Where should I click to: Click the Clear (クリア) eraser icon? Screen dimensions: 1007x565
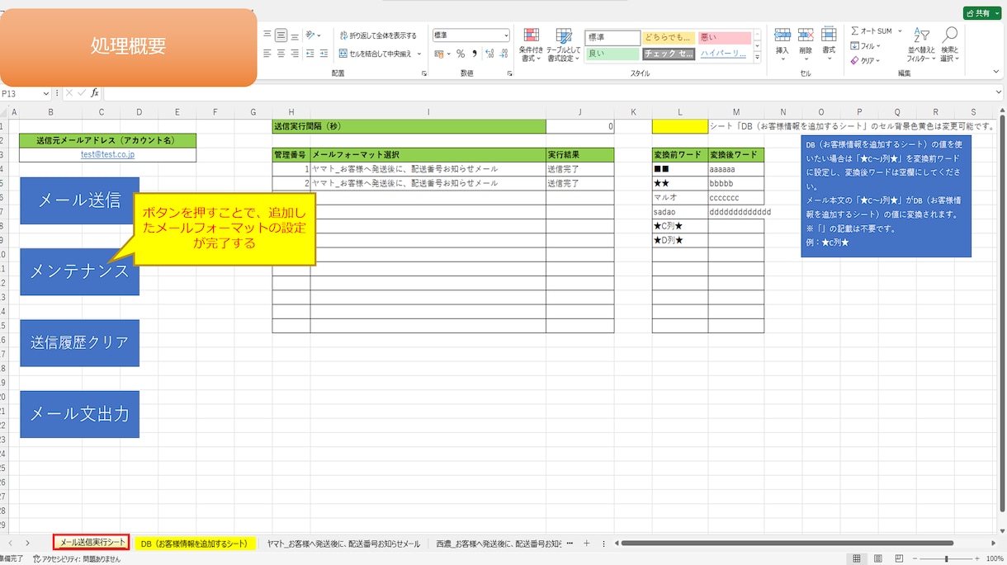coord(855,60)
